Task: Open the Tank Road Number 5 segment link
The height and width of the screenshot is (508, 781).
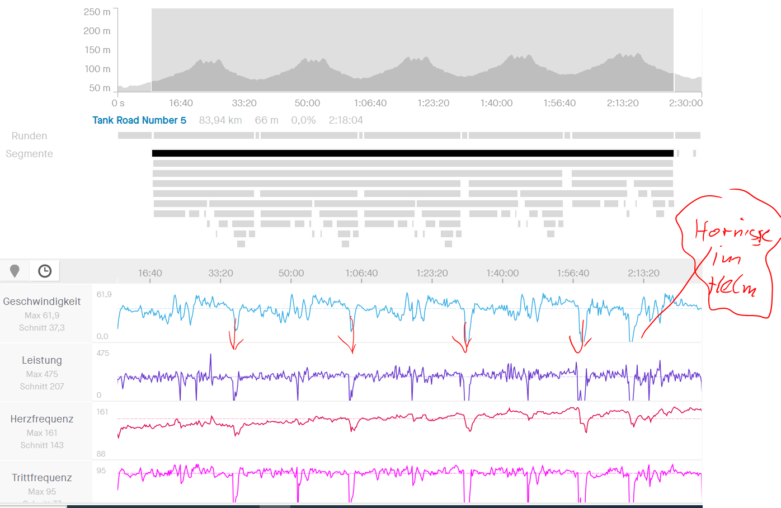Action: tap(139, 120)
